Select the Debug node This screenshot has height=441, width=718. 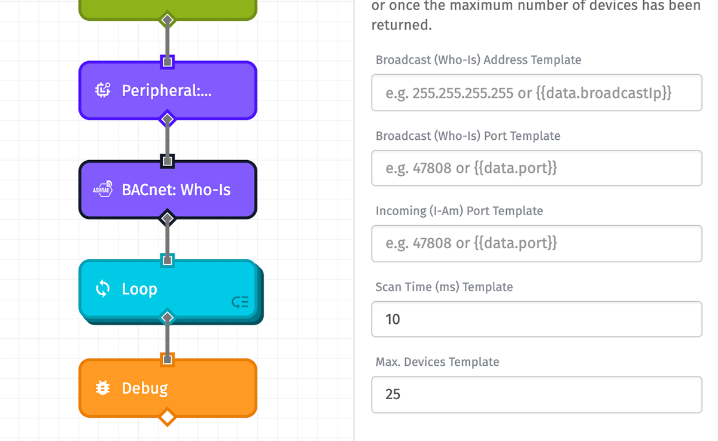(x=168, y=388)
